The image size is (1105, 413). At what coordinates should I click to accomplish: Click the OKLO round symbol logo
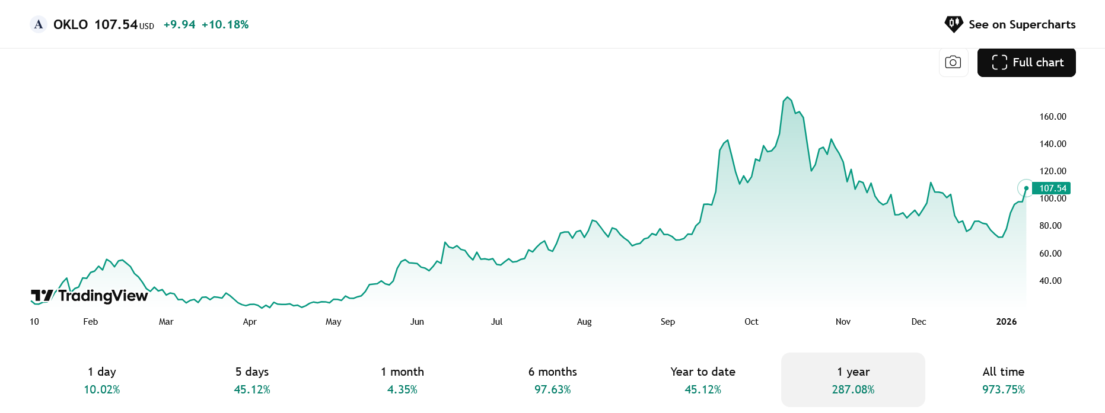pyautogui.click(x=39, y=24)
